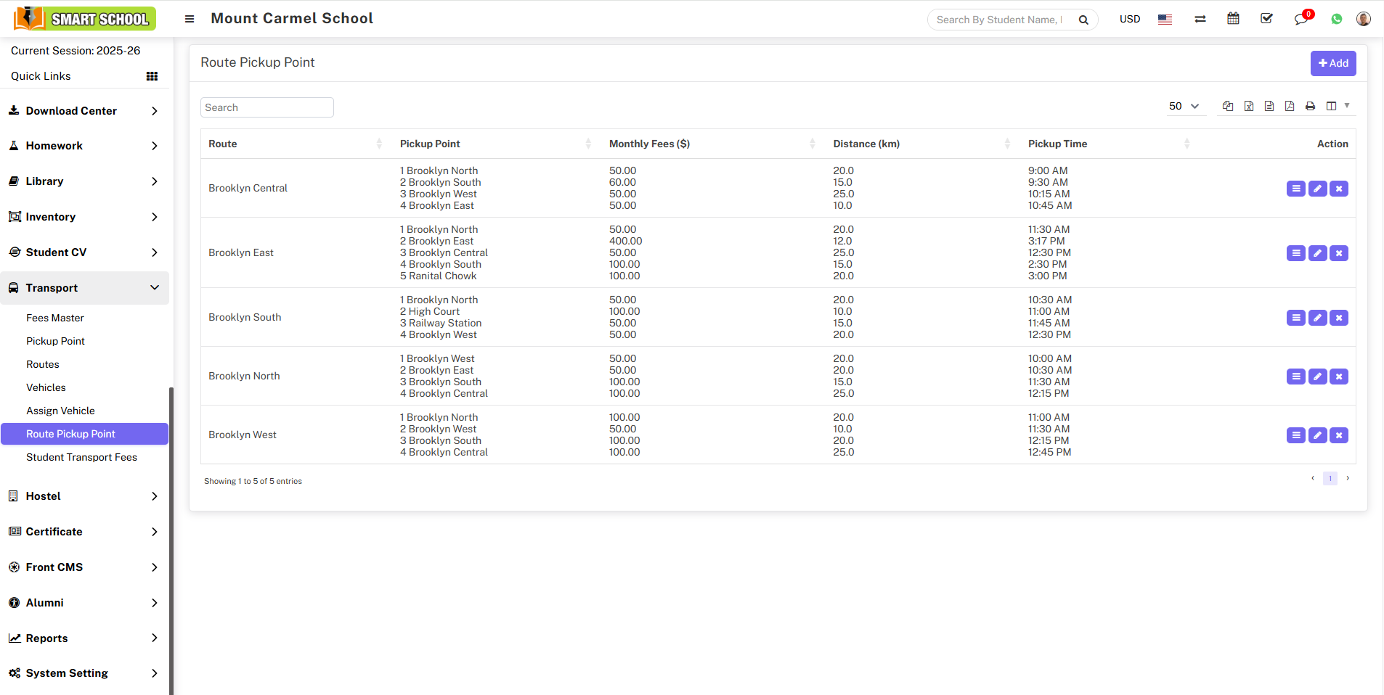Viewport: 1384px width, 695px height.
Task: Edit the Brooklyn Central route pickup points
Action: point(1317,189)
